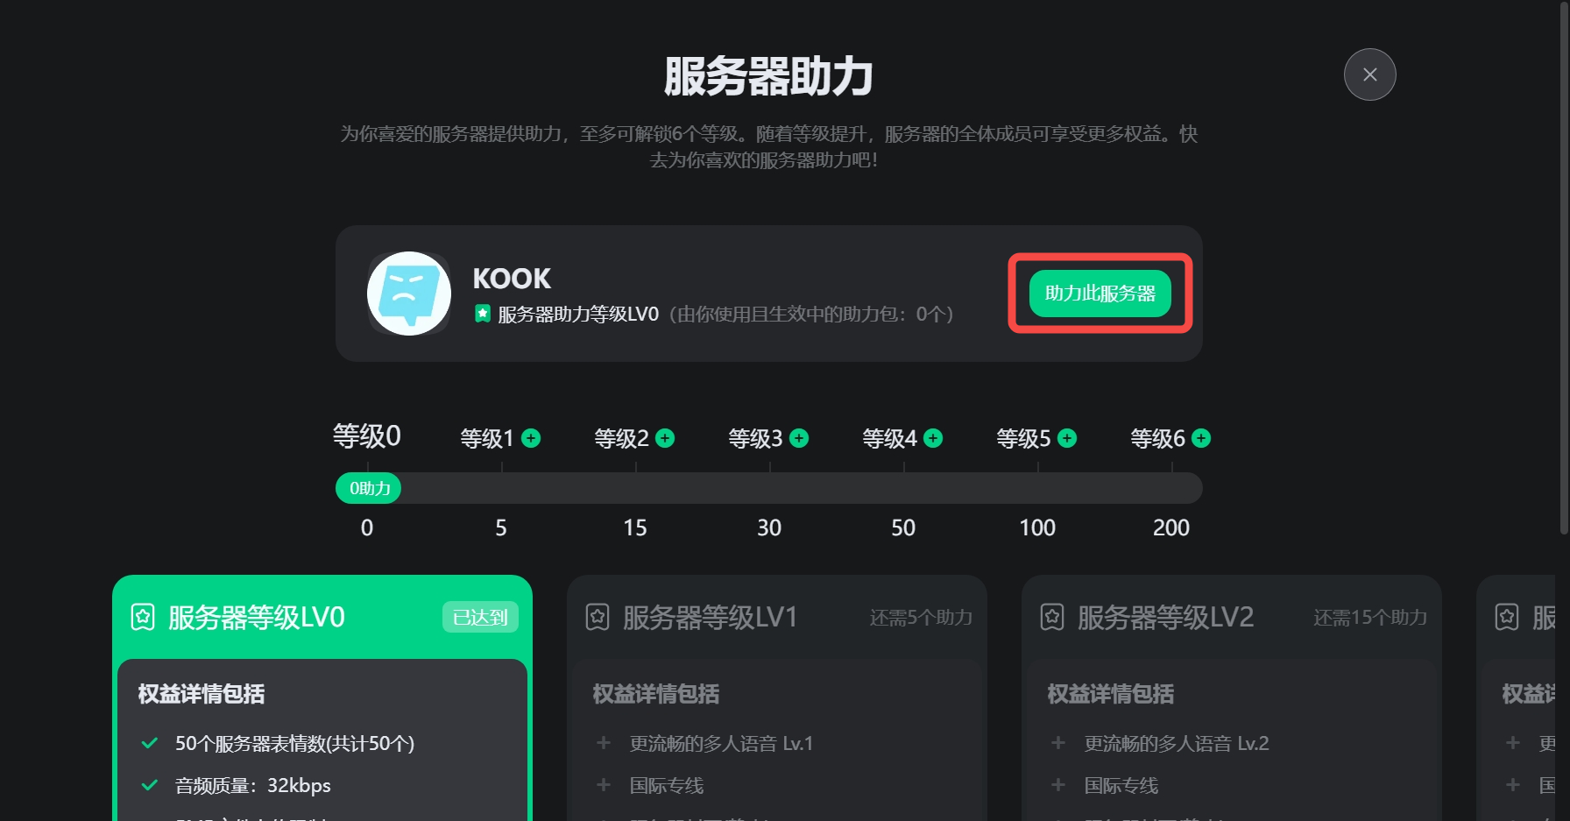This screenshot has height=821, width=1570.
Task: Click the badge icon on 服务器等级LV2 card
Action: 1052,618
